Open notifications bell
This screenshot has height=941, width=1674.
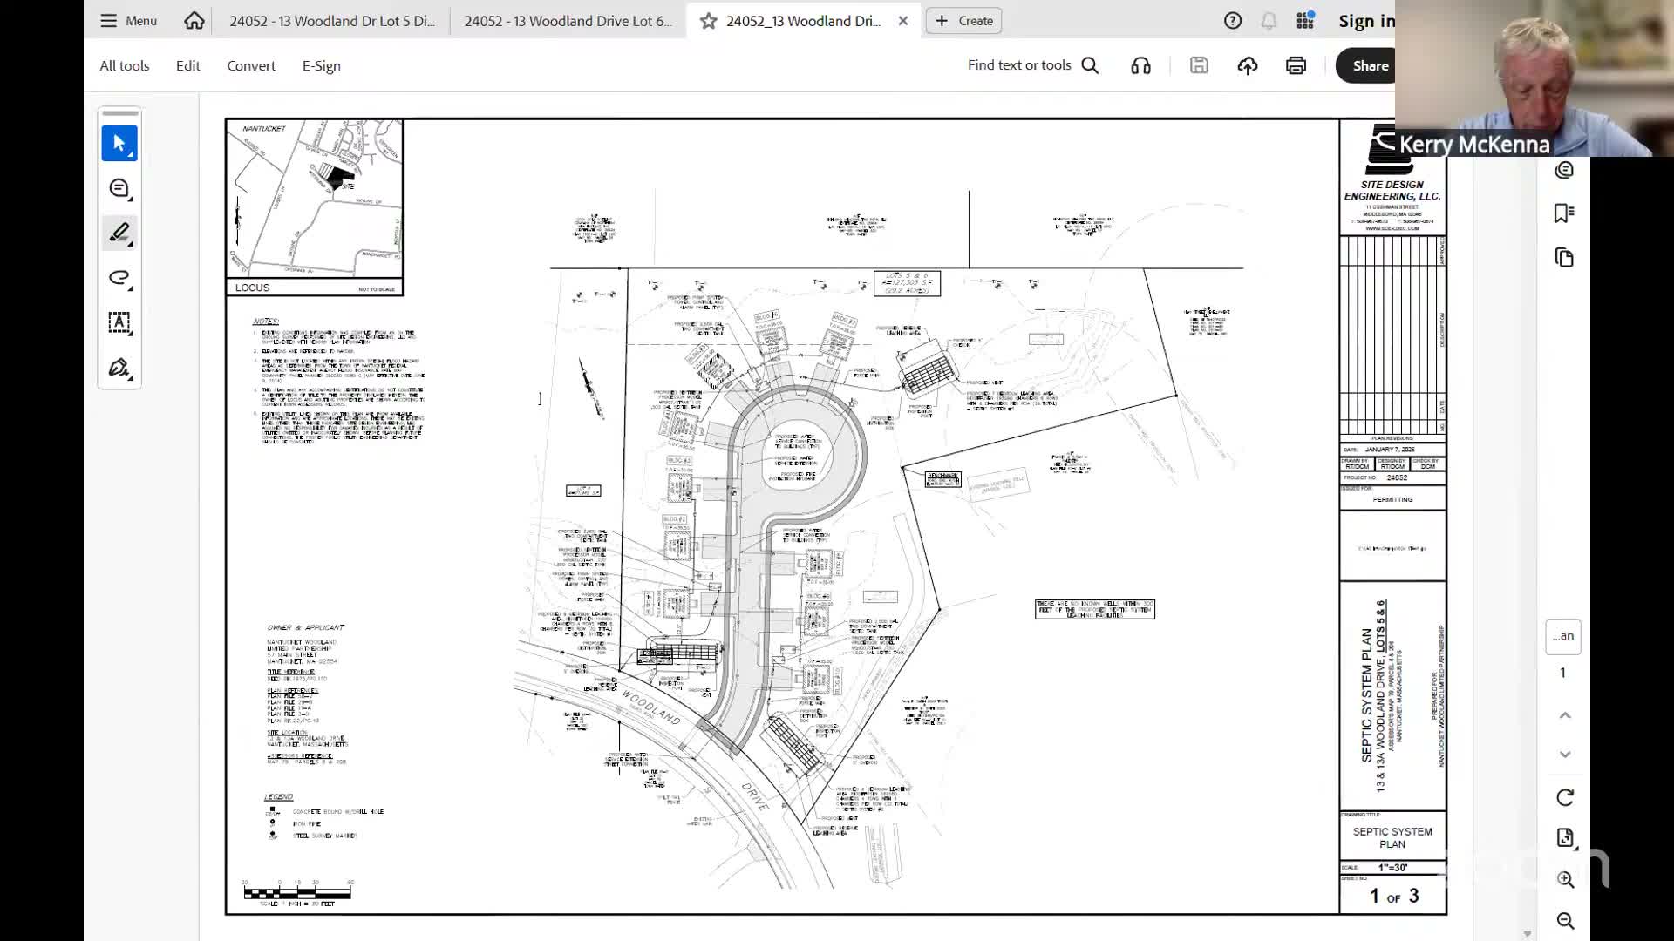click(1269, 20)
